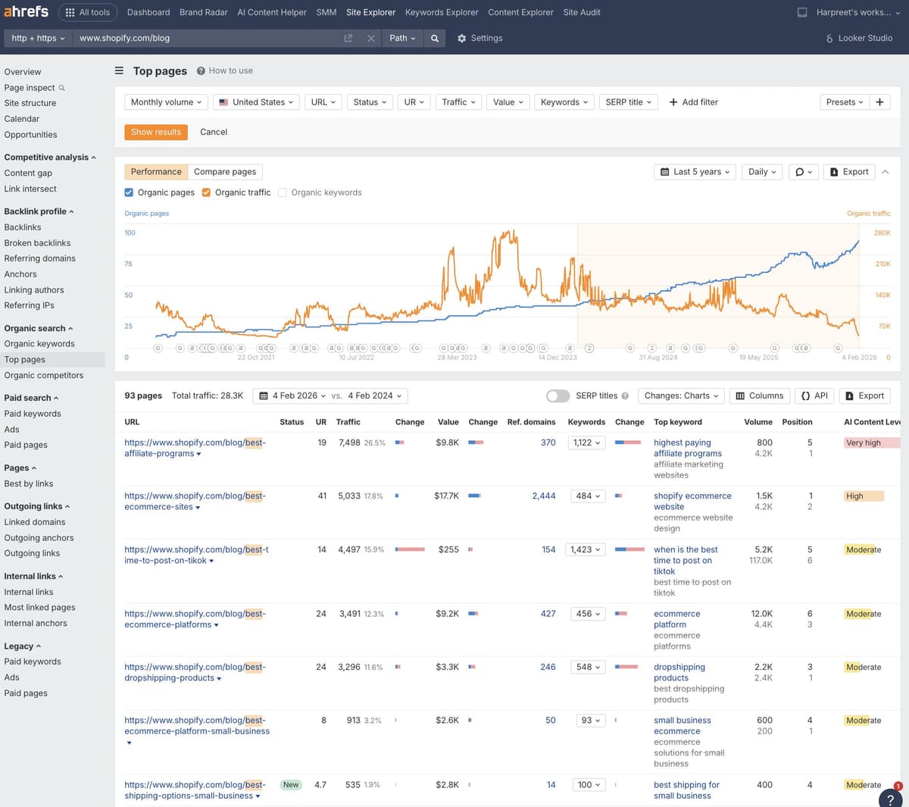Screen dimensions: 909x807
Task: Open Keywords Explorer from the top navigation
Action: 442,12
